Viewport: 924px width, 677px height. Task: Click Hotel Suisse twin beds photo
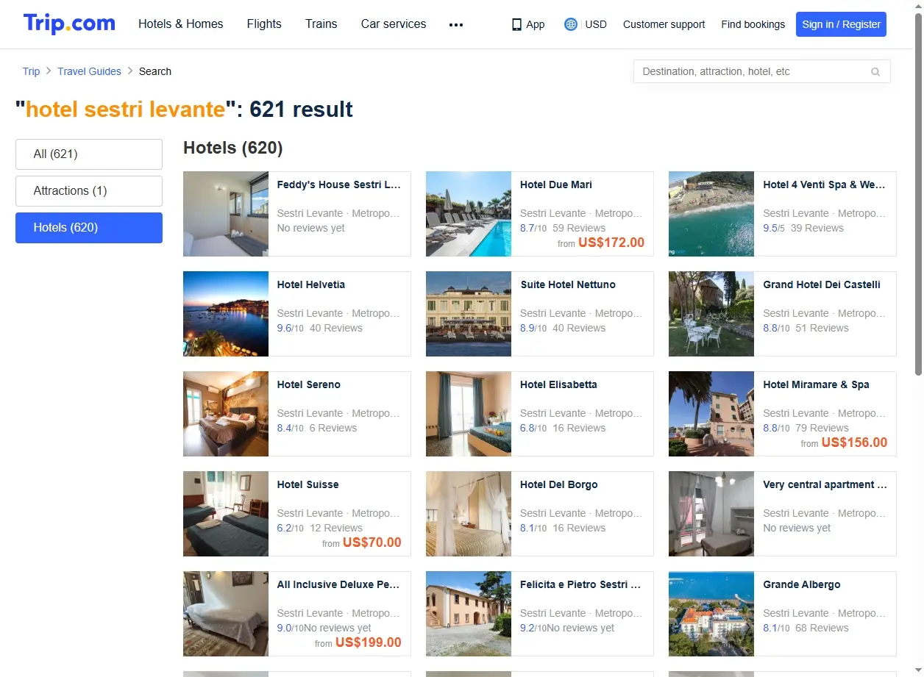coord(226,514)
